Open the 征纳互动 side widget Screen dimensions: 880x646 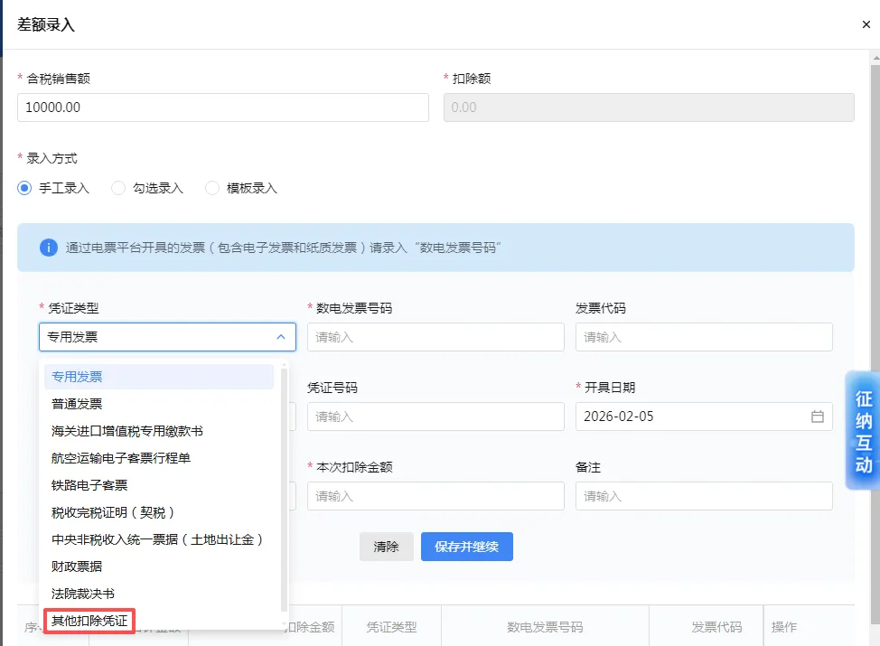[x=863, y=431]
